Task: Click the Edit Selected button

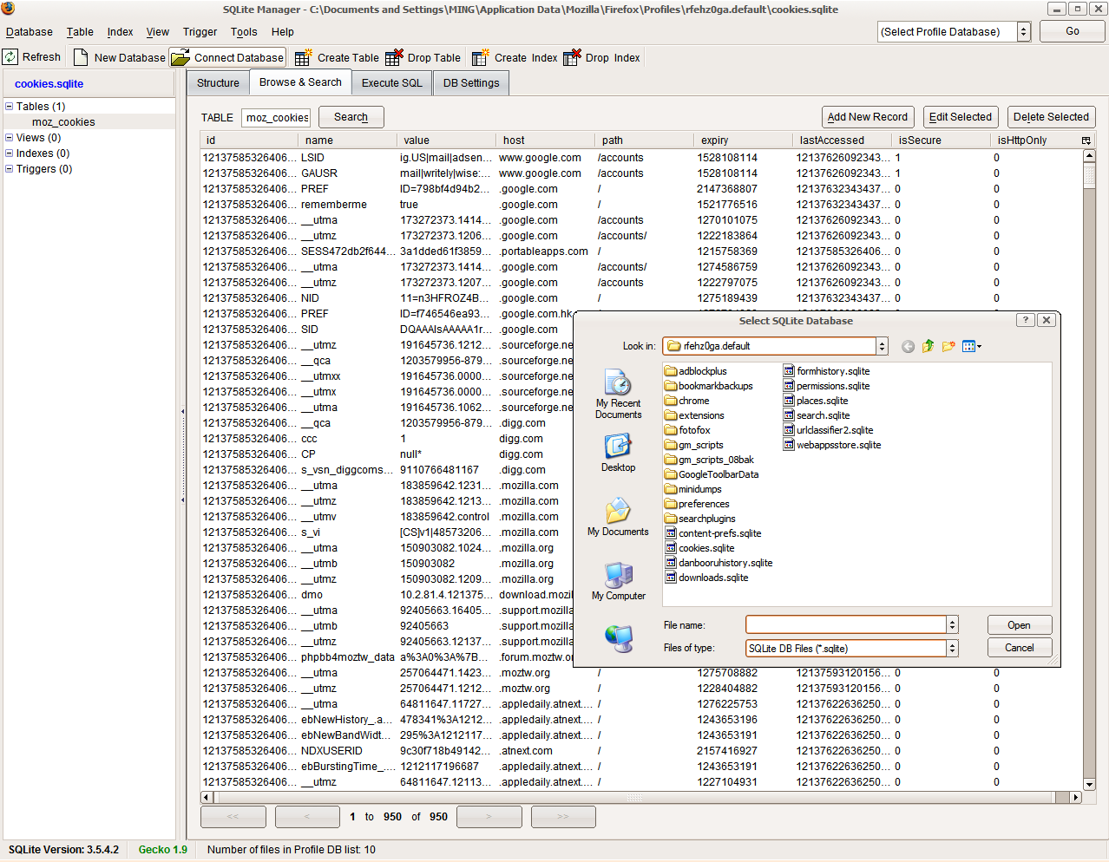Action: (x=960, y=117)
